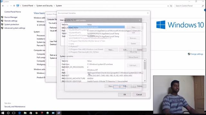
Task: Switch to Computer Name tab in System Properties
Action: tap(52, 19)
